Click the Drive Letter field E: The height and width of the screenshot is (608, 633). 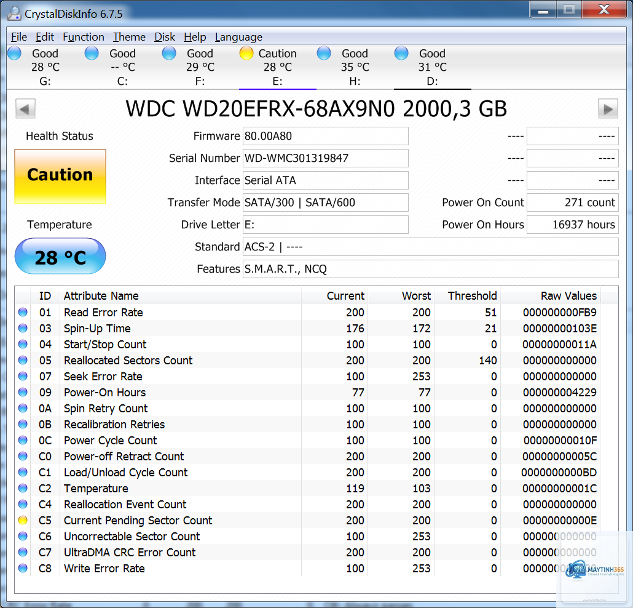325,225
